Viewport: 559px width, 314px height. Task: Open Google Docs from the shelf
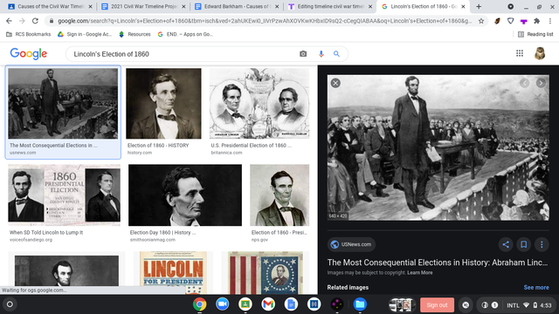pyautogui.click(x=291, y=304)
